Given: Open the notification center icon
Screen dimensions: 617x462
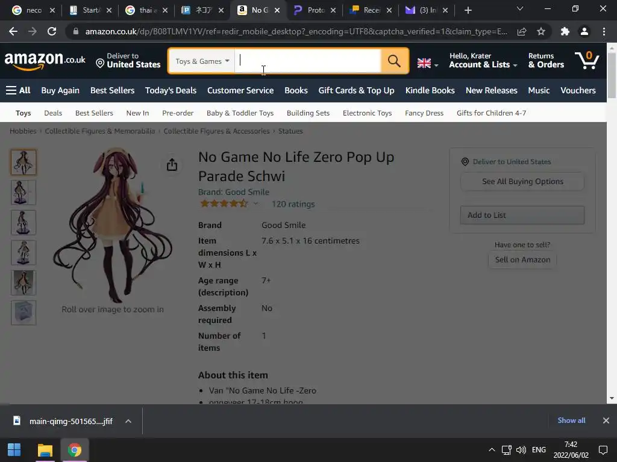Looking at the screenshot, I should pyautogui.click(x=603, y=450).
